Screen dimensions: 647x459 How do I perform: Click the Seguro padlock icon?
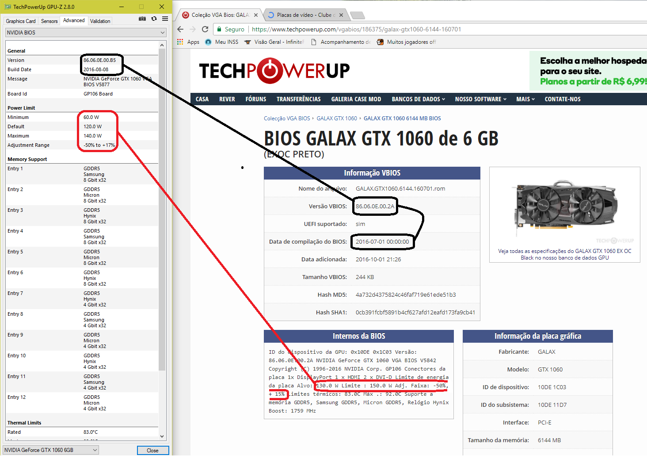tap(219, 29)
